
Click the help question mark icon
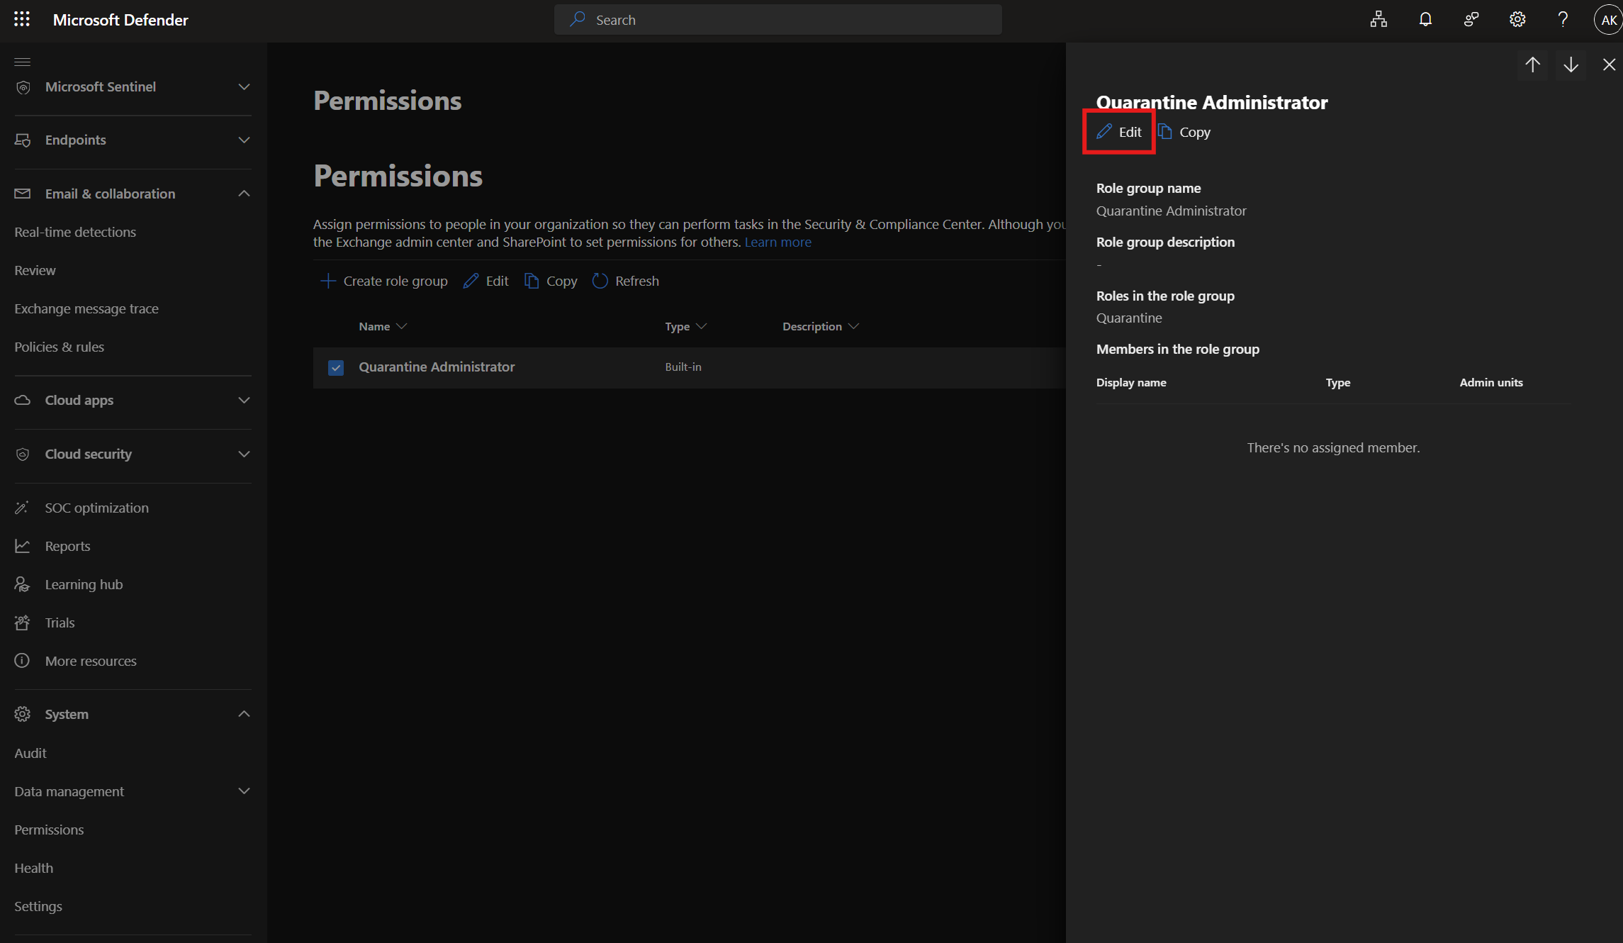pos(1563,19)
